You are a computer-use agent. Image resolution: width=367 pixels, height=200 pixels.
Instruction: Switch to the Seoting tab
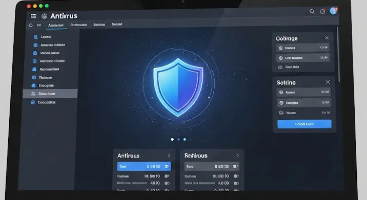pos(99,25)
